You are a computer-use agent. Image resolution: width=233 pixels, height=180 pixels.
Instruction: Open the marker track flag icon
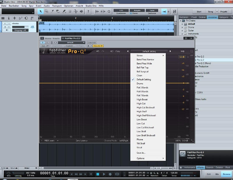click(x=32, y=18)
